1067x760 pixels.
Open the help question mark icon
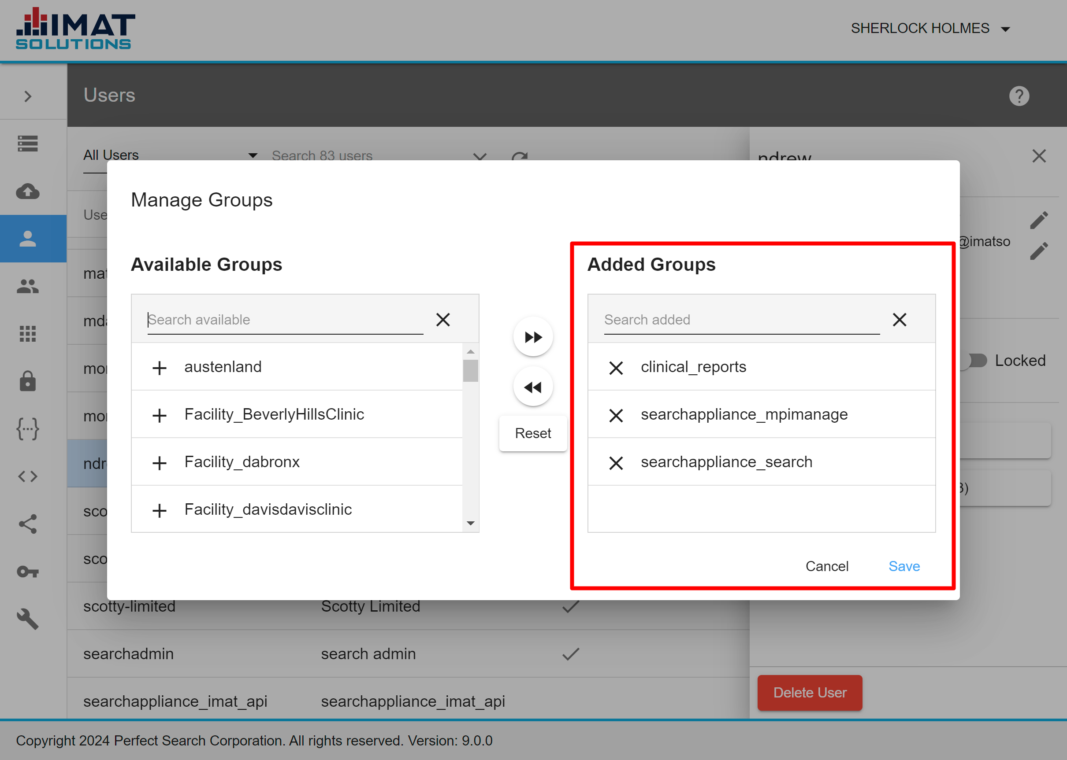pos(1019,96)
